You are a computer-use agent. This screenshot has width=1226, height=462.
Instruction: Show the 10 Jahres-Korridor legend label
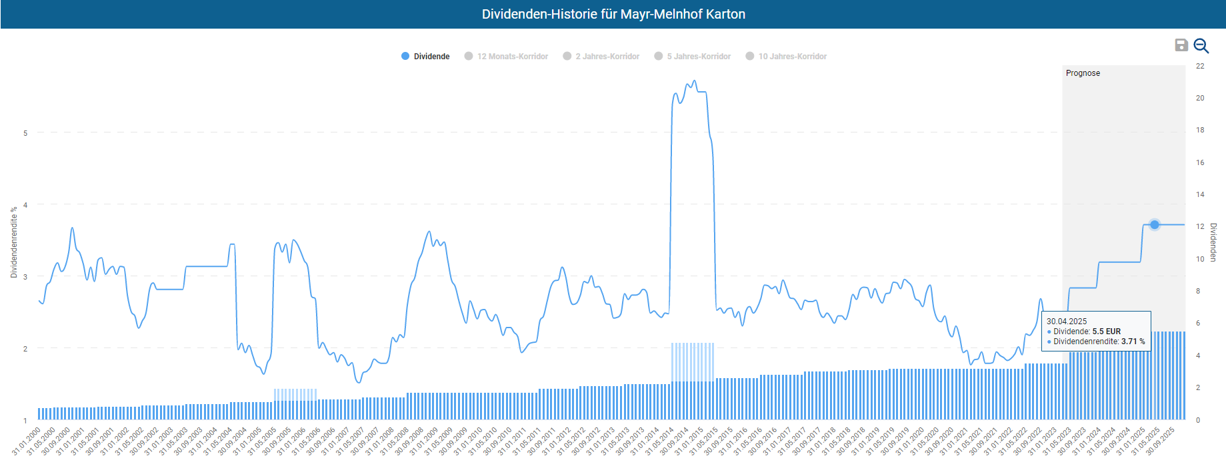coord(792,57)
